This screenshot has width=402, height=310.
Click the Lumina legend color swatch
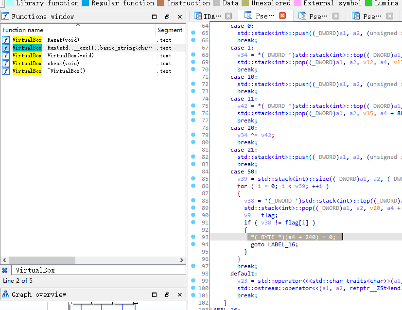[x=368, y=3]
